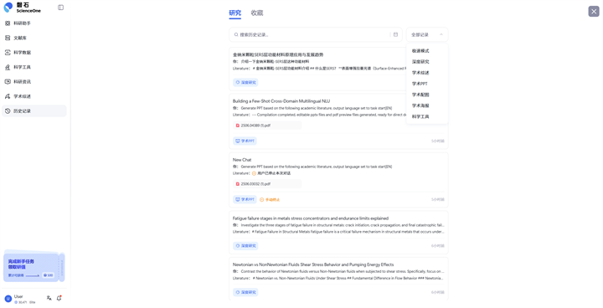
Task: Click the search magnifier icon
Action: pyautogui.click(x=236, y=34)
